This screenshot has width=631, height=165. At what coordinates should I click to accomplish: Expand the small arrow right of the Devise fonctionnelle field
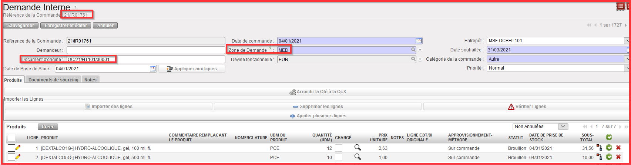(420, 59)
